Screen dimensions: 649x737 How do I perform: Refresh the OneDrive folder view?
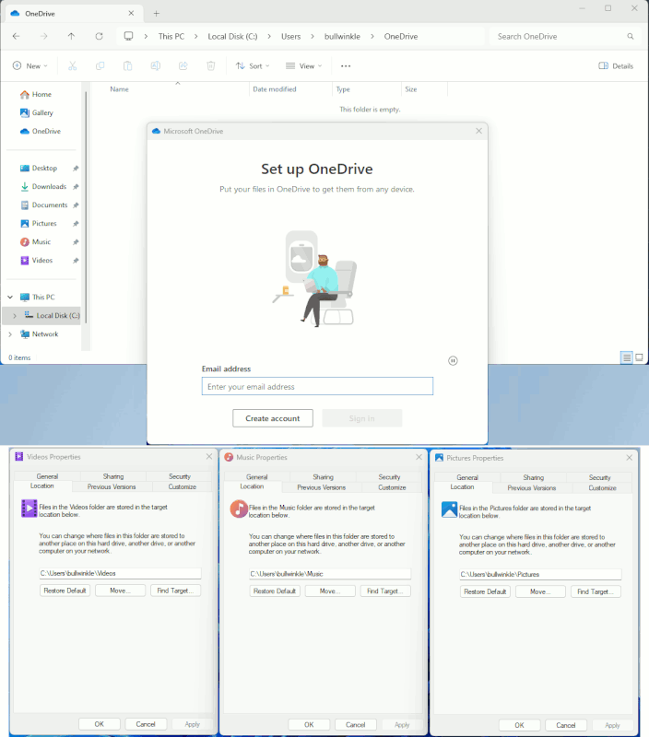pos(99,36)
